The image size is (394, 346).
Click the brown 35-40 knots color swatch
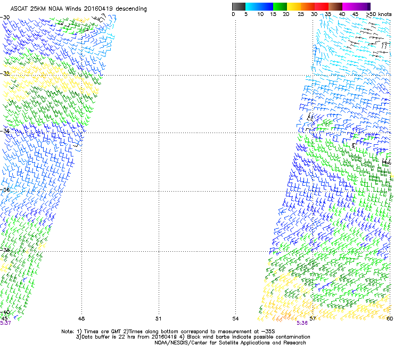pyautogui.click(x=335, y=6)
